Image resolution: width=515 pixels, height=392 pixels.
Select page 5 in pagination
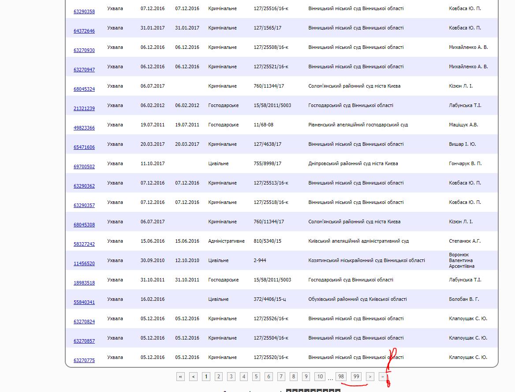[256, 376]
